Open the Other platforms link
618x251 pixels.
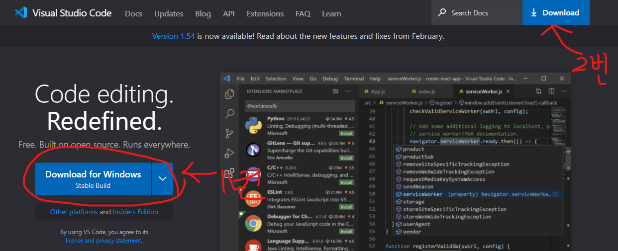(x=74, y=212)
